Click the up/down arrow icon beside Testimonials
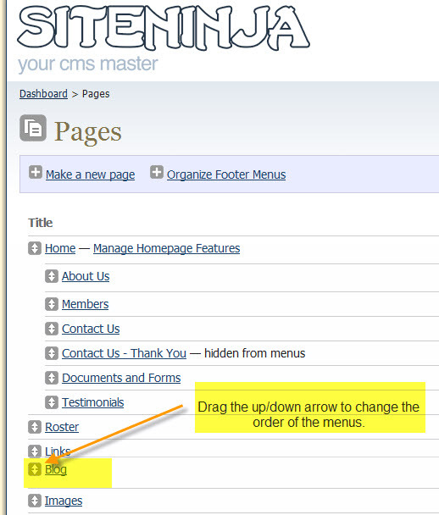Viewport: 439px width, 515px height. (x=52, y=402)
